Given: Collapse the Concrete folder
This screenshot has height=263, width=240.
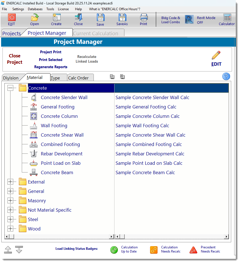Looking at the screenshot, I should [10, 88].
